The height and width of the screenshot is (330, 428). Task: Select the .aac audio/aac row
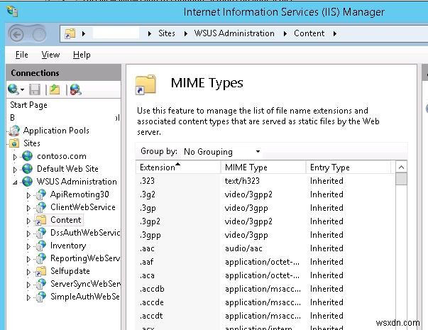(265, 248)
